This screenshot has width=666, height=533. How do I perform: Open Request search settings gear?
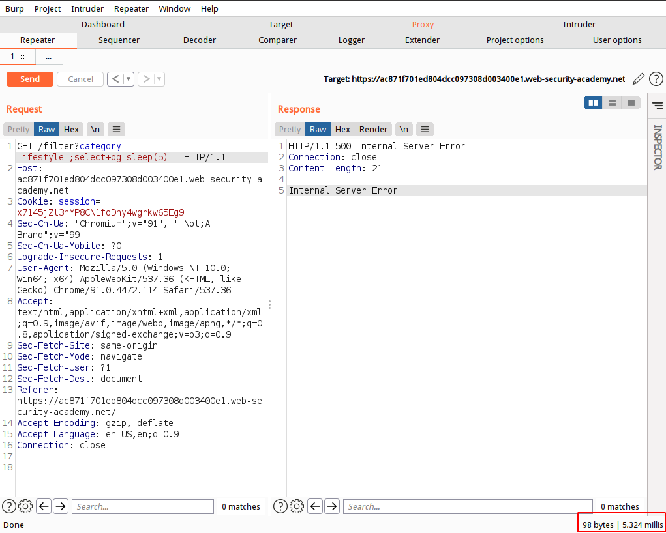[x=25, y=506]
